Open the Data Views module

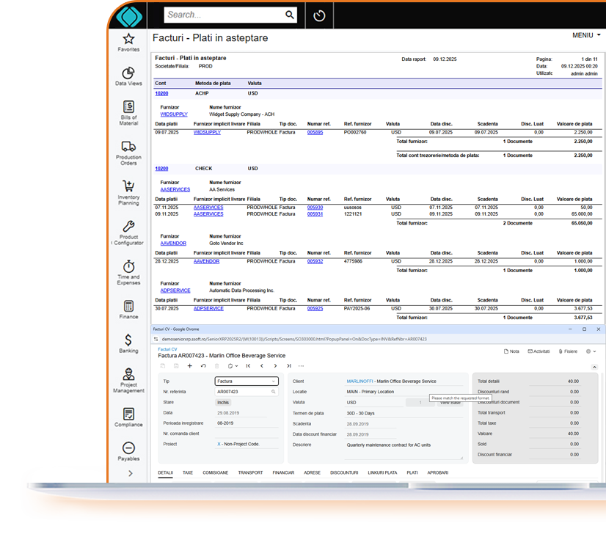[x=128, y=76]
